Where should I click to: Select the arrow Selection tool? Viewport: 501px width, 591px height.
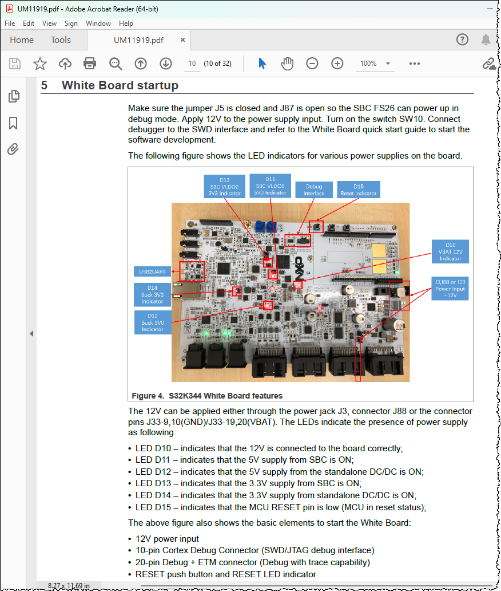[x=263, y=64]
